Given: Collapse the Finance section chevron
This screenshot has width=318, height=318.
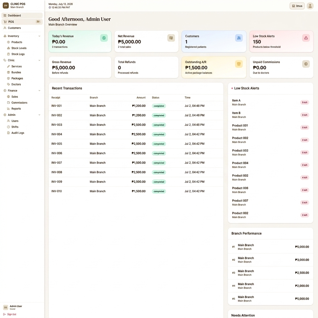Looking at the screenshot, I should click(x=39, y=91).
